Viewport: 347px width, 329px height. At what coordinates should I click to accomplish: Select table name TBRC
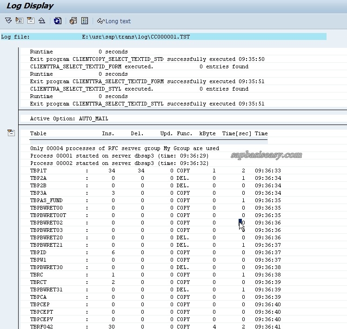click(x=37, y=275)
